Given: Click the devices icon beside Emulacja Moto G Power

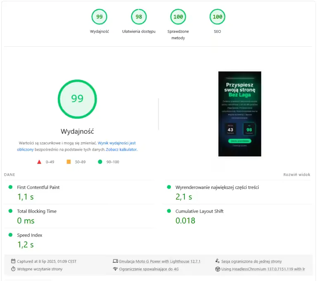Looking at the screenshot, I should 115,261.
